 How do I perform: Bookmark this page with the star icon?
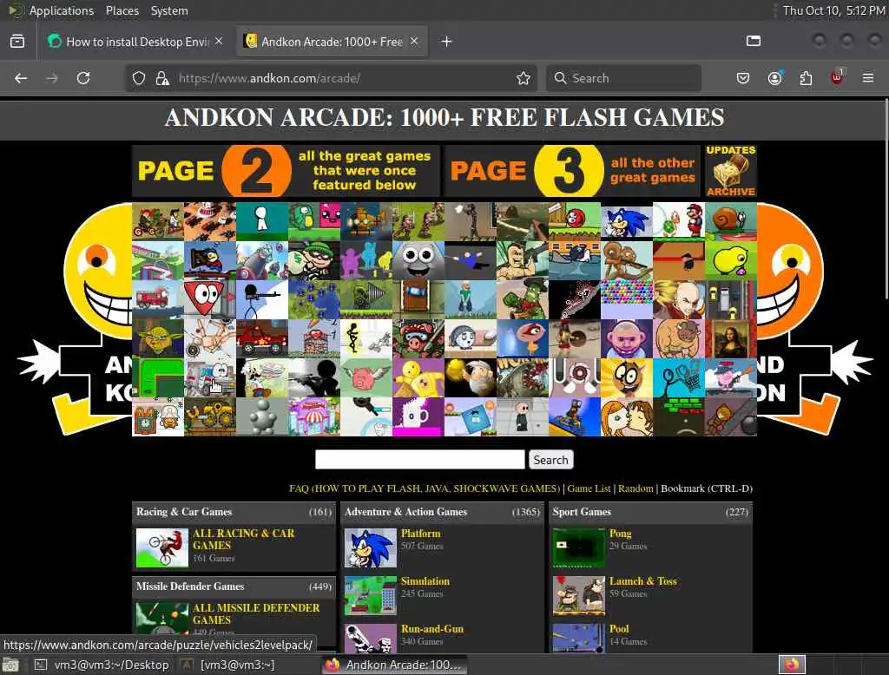pos(524,78)
